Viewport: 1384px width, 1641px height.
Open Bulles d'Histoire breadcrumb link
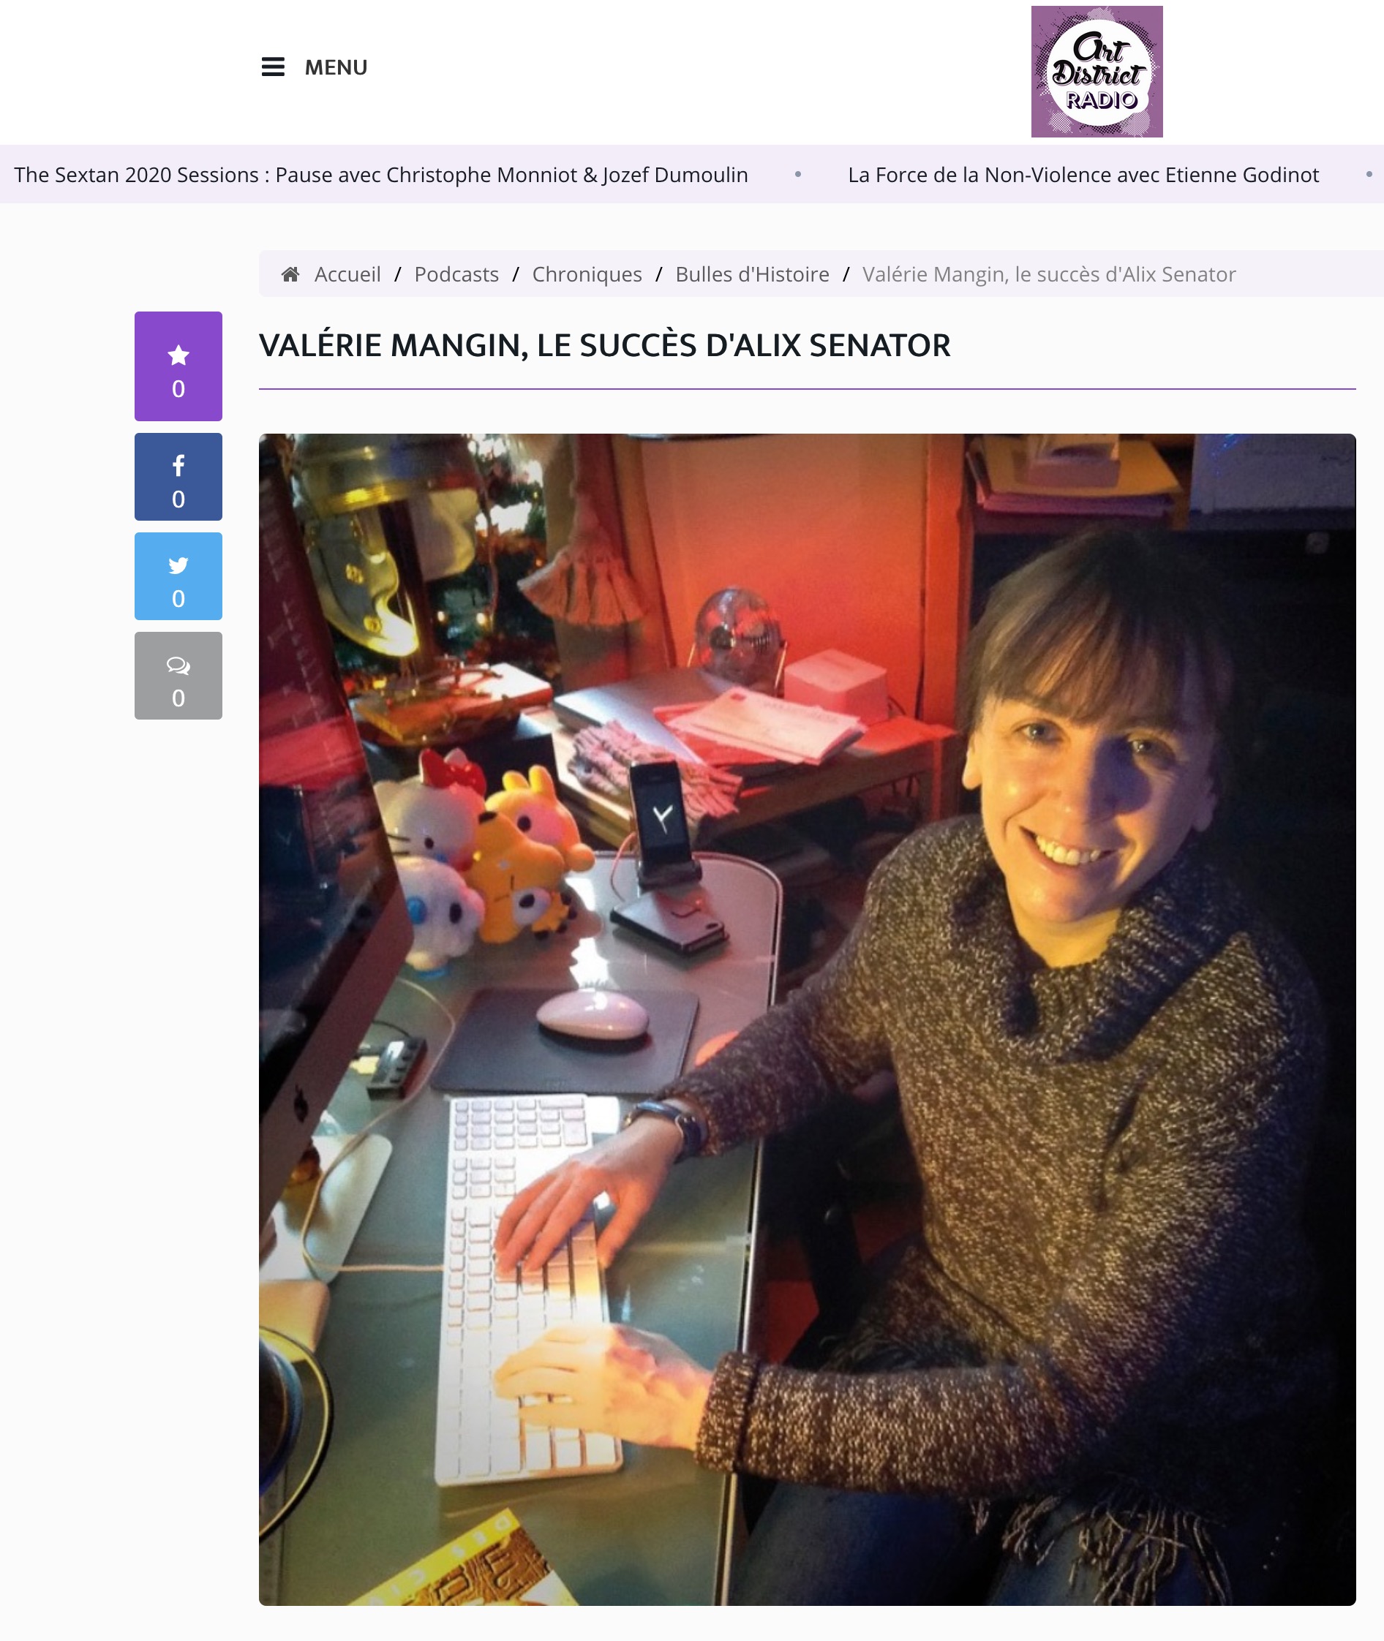(753, 274)
